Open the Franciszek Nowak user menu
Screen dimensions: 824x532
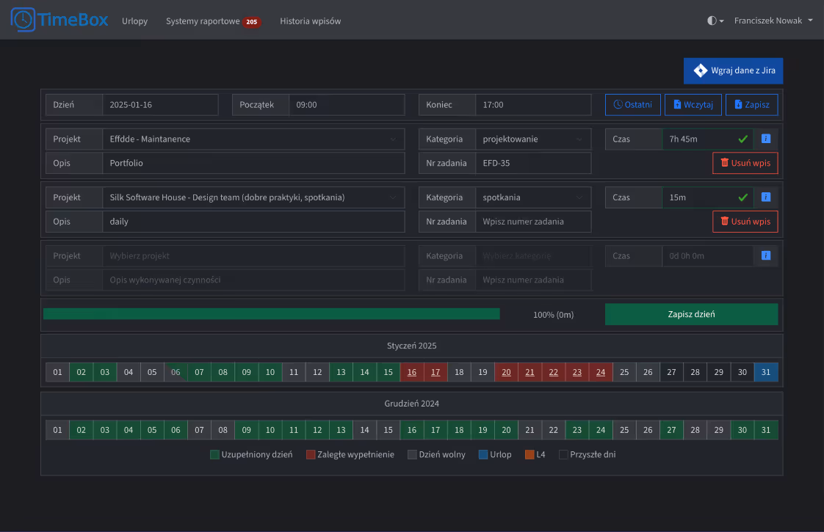(x=773, y=21)
